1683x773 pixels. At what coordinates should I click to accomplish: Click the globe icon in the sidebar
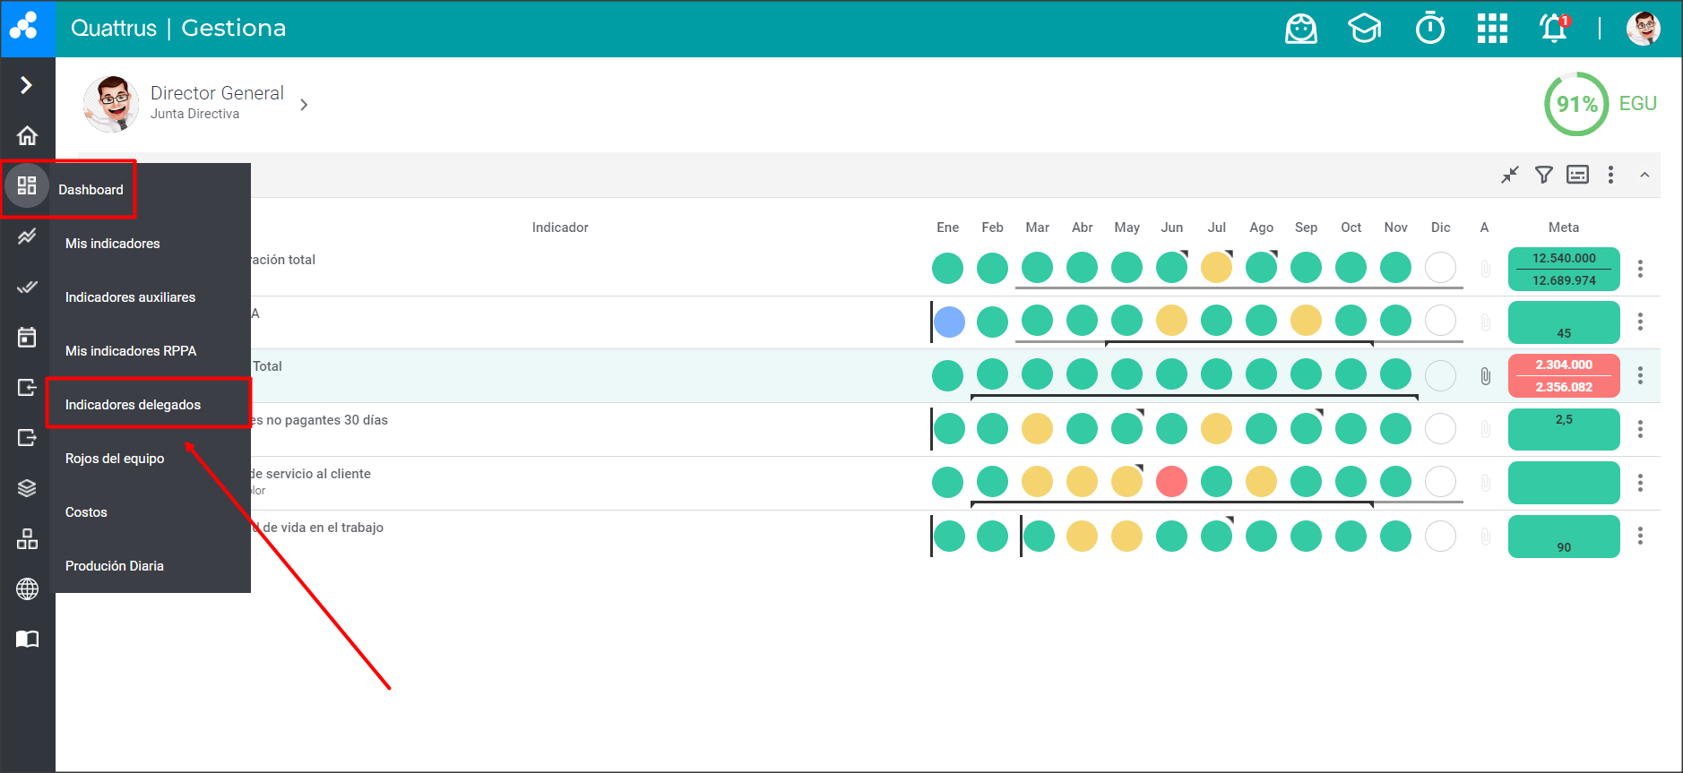[x=27, y=589]
